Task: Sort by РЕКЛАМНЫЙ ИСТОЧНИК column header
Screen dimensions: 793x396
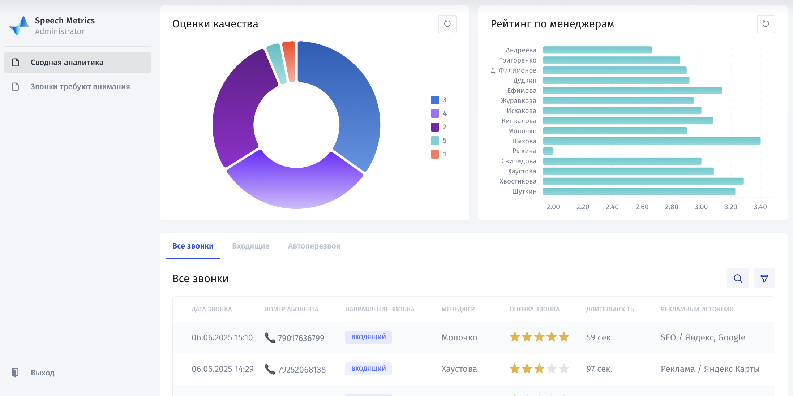Action: click(x=697, y=309)
